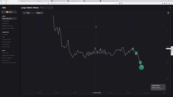The image size is (173, 97).
Task: Open Whale outflows
Action: pos(6,44)
